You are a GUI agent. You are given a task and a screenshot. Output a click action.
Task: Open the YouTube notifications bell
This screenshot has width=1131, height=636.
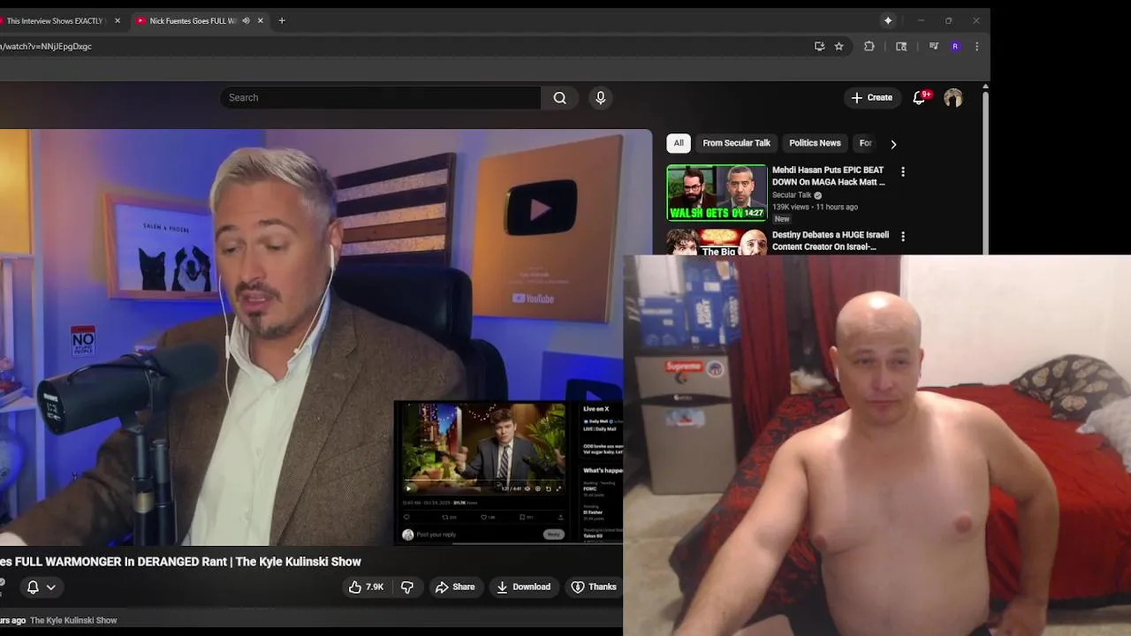(x=919, y=98)
